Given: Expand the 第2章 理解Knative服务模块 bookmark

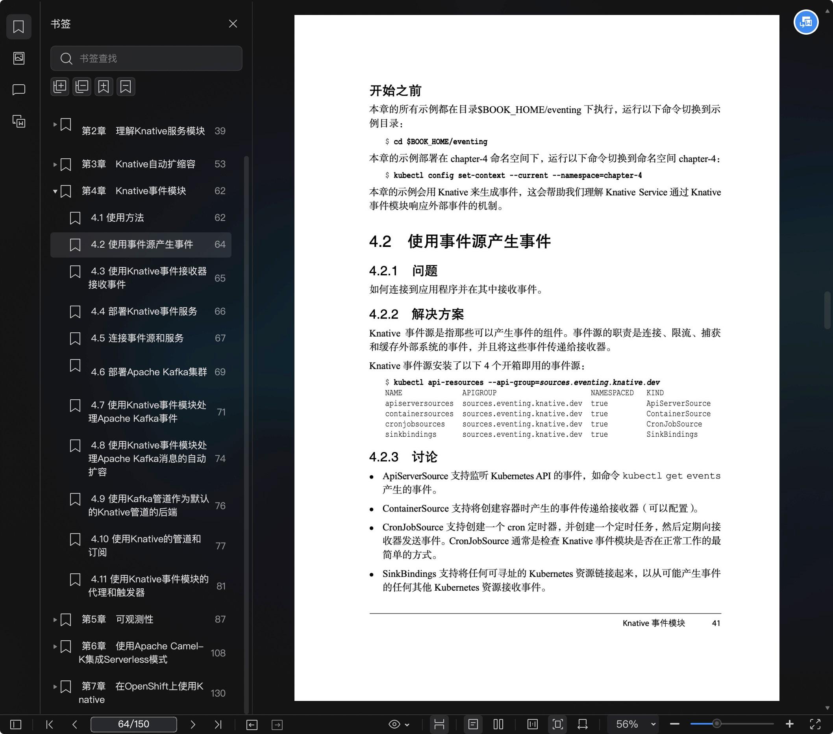Looking at the screenshot, I should 55,124.
